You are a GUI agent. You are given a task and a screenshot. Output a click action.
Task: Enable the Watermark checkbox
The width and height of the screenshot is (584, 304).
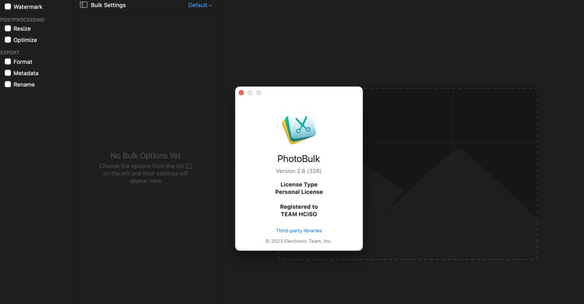[8, 6]
